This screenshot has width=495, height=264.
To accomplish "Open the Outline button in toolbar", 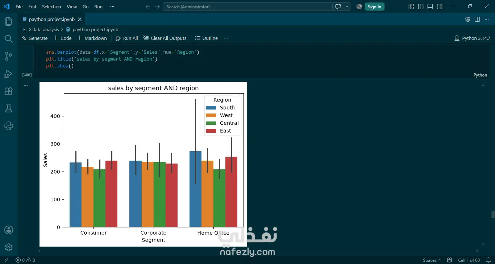I will coord(207,38).
